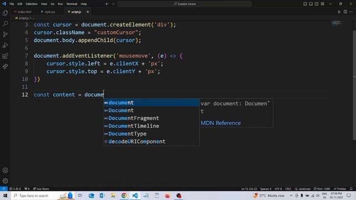Open Chrome from the taskbar

pyautogui.click(x=124, y=196)
